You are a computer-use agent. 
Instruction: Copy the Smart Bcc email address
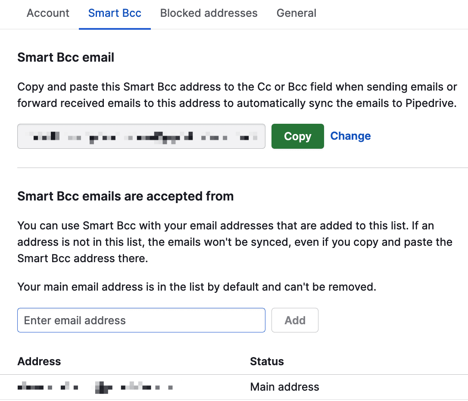coord(297,136)
